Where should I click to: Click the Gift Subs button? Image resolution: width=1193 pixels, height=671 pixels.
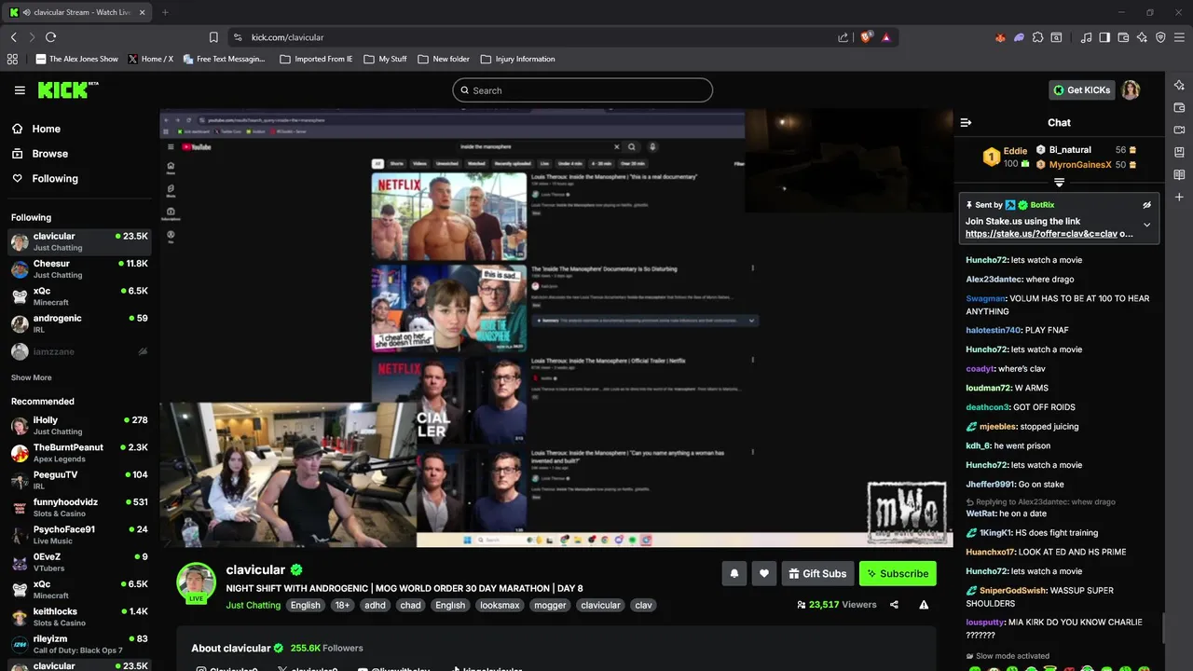coord(816,573)
